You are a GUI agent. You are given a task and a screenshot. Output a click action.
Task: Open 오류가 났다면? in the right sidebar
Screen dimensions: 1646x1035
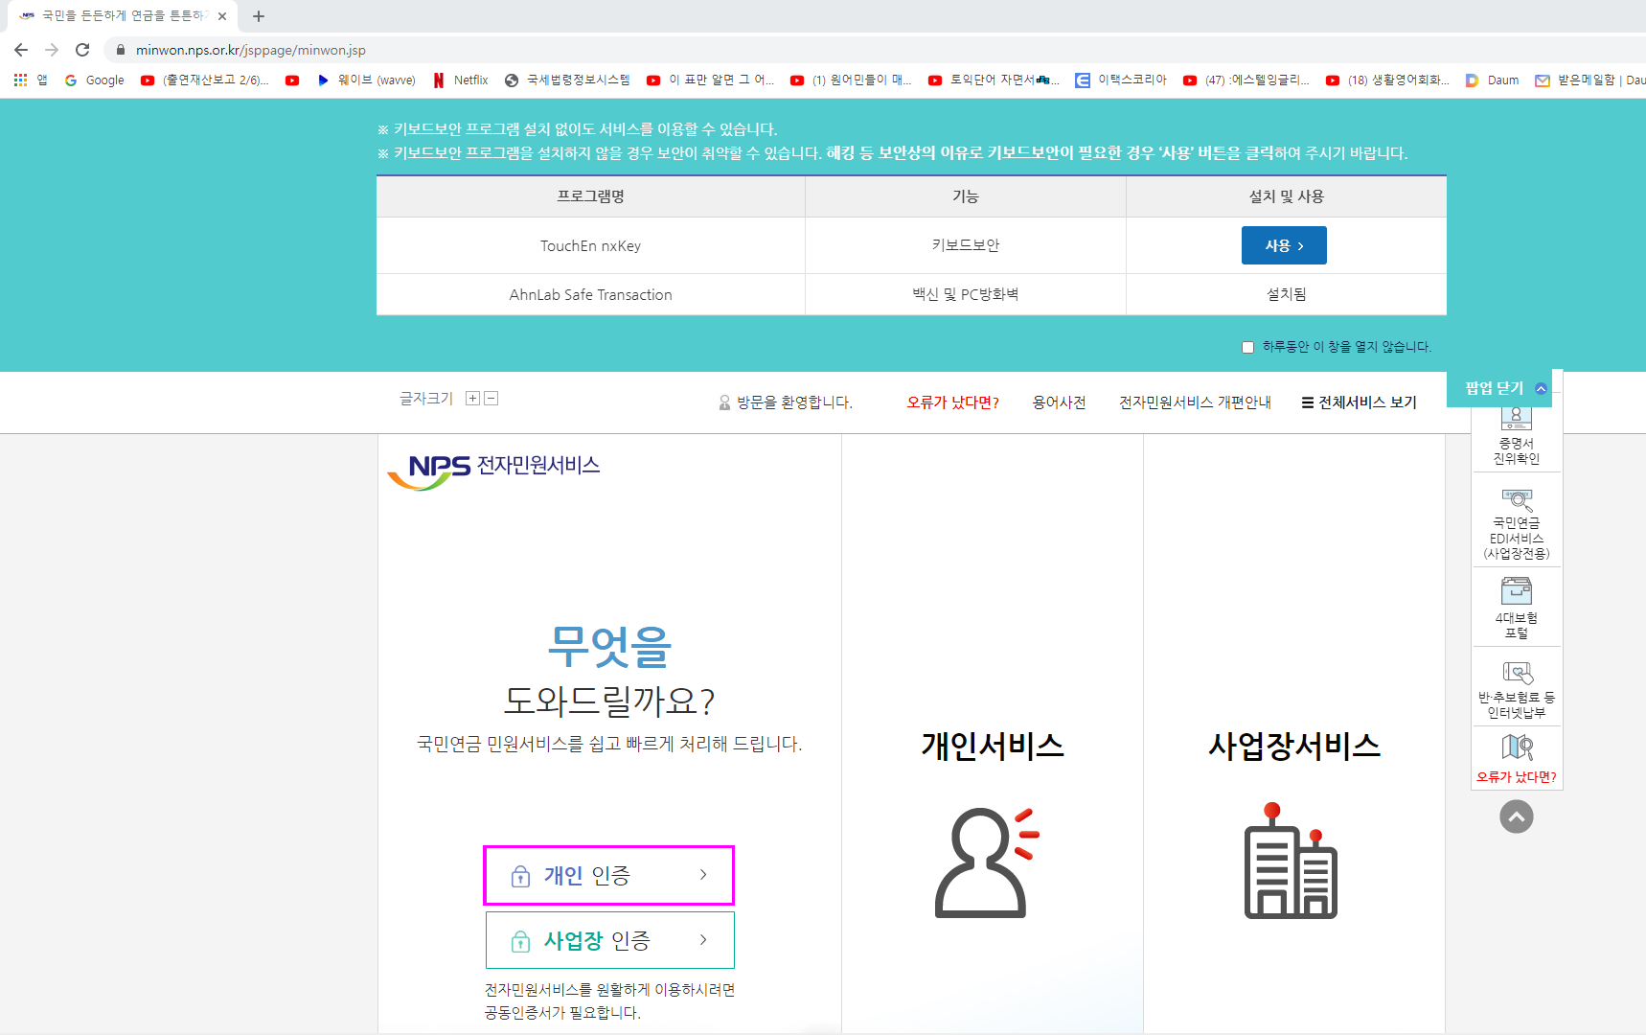click(1517, 759)
